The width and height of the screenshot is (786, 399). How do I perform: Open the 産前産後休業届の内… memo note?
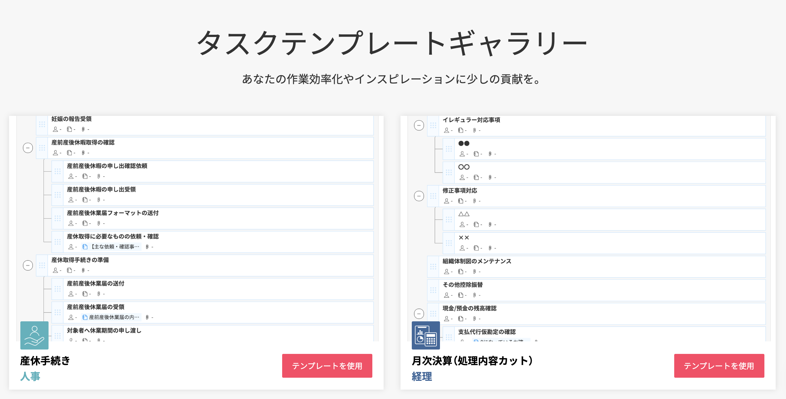(x=111, y=317)
